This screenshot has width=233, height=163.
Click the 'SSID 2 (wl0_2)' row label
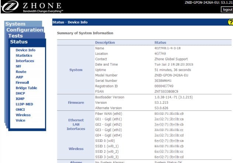click(107, 152)
